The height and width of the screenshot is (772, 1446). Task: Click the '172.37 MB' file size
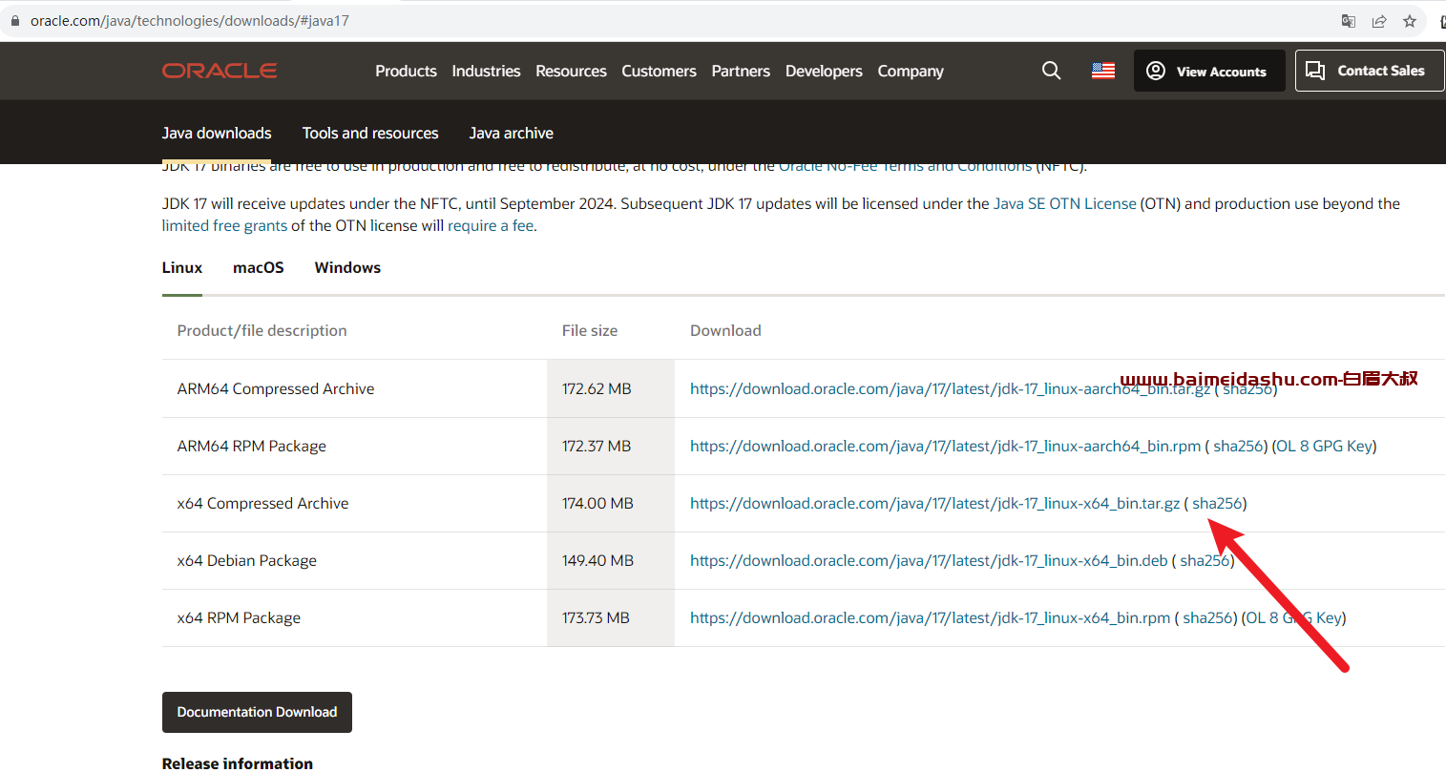(x=597, y=446)
